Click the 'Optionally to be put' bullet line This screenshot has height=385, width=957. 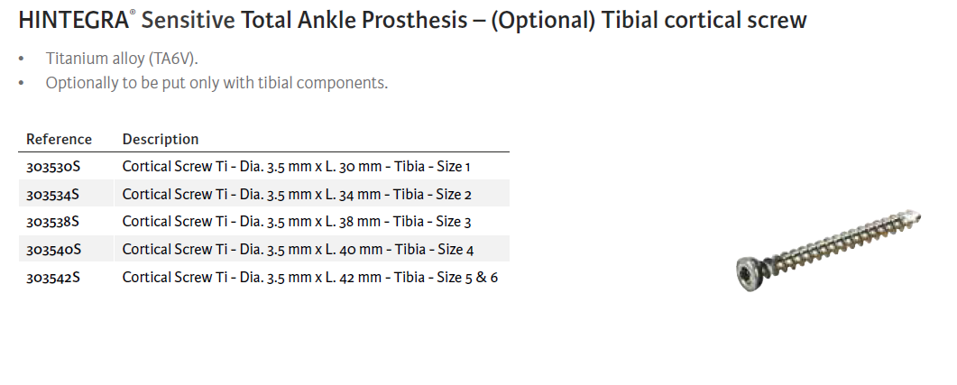(216, 83)
